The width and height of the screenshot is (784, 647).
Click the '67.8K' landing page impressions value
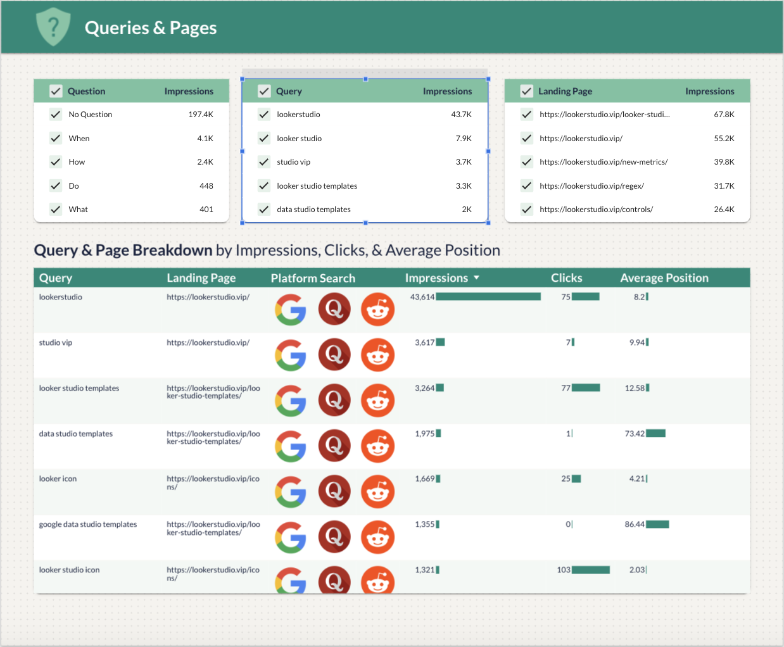[724, 115]
